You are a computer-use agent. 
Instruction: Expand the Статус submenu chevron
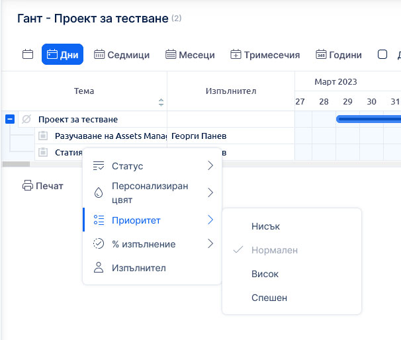(210, 165)
